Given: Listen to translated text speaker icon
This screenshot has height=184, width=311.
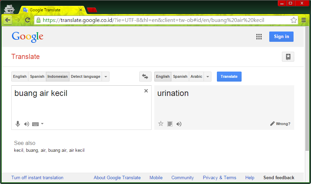Looking at the screenshot, I should 179,124.
